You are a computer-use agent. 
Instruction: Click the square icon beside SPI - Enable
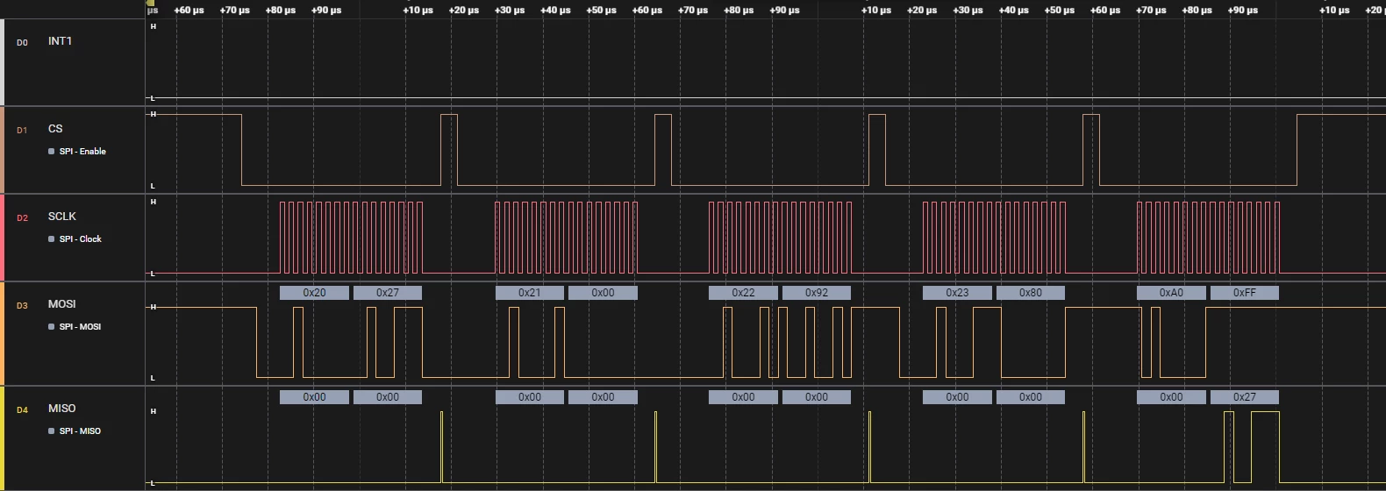(x=51, y=152)
